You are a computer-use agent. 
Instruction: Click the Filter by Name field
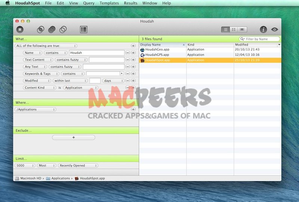[x=259, y=39]
